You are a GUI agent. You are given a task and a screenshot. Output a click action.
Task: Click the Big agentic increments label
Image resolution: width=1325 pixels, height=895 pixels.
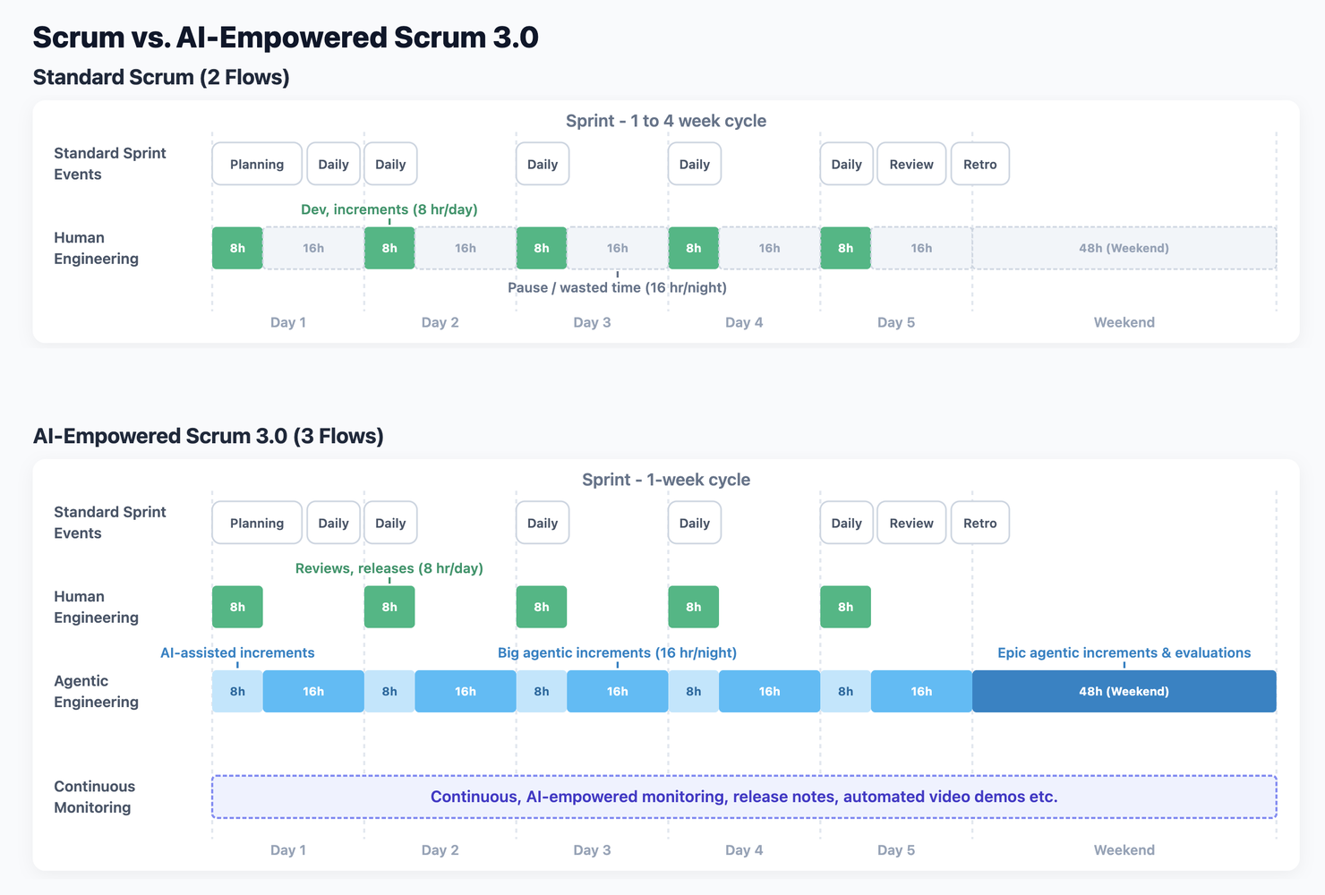coord(617,652)
